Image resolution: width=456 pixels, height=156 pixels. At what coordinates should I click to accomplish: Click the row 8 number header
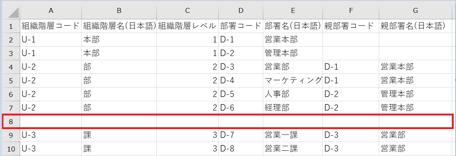pyautogui.click(x=11, y=122)
